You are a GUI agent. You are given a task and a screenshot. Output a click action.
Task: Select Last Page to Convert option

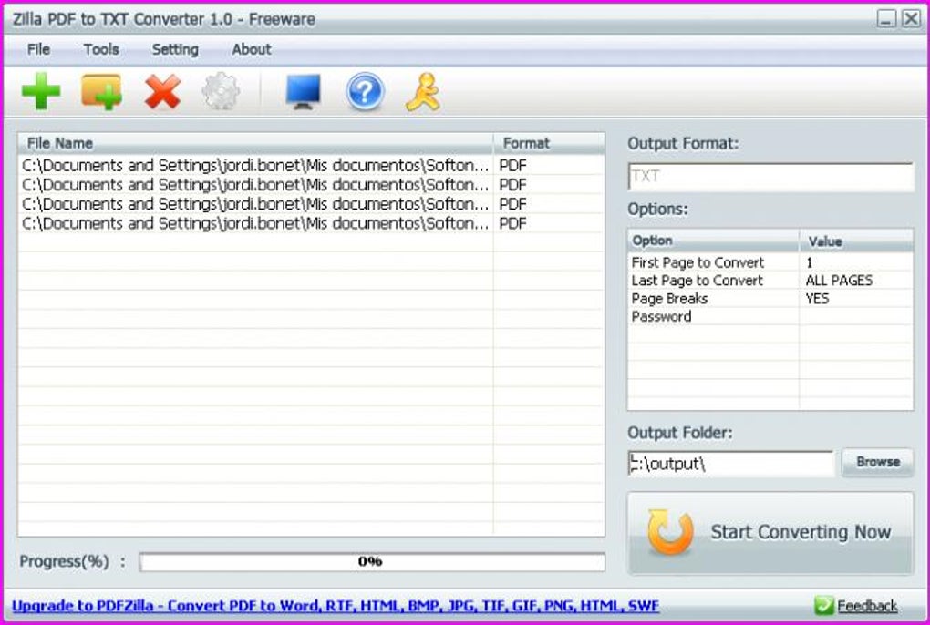[697, 281]
